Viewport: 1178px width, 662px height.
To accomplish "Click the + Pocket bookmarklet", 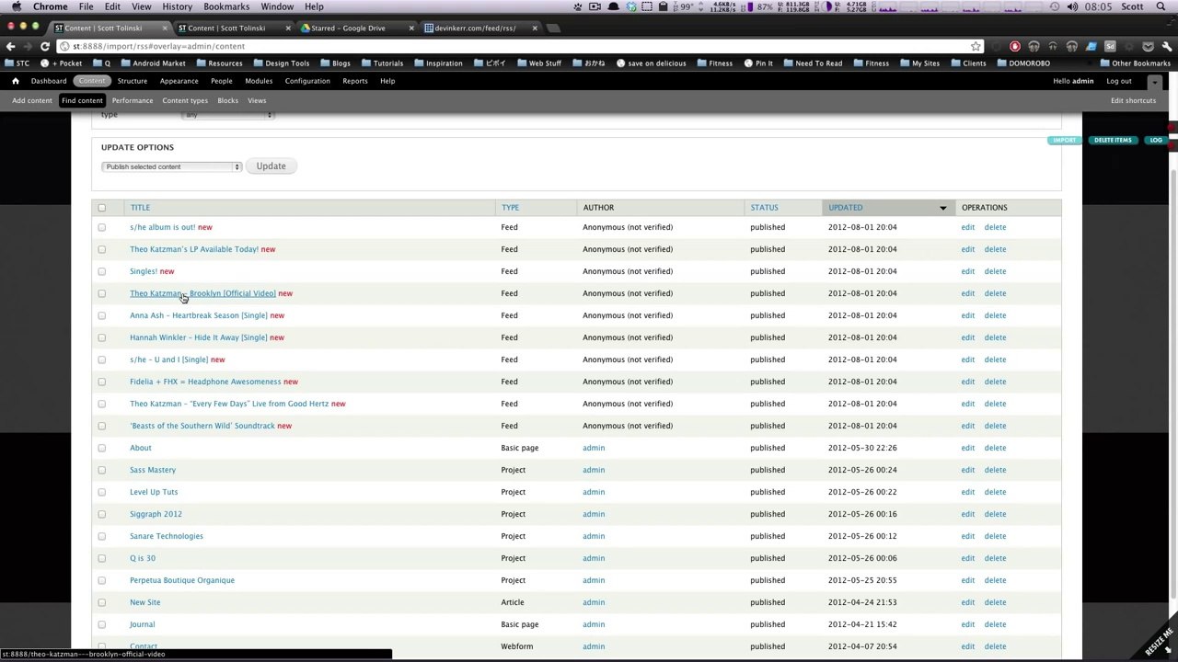I will pyautogui.click(x=62, y=63).
